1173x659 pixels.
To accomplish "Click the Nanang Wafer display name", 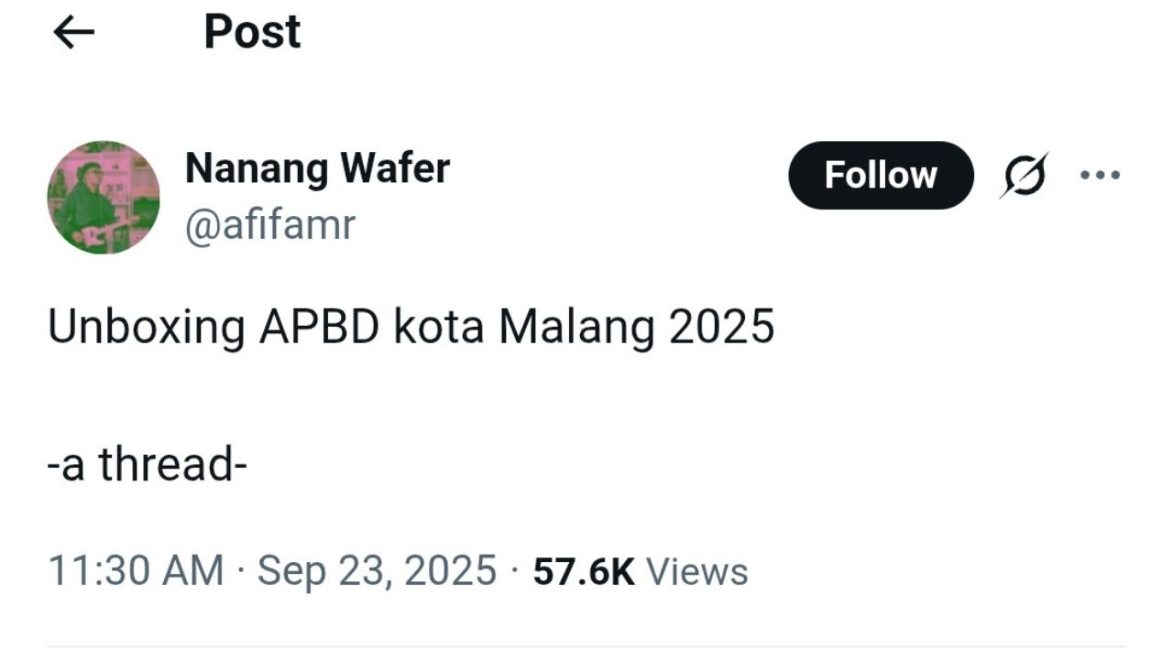I will [317, 167].
